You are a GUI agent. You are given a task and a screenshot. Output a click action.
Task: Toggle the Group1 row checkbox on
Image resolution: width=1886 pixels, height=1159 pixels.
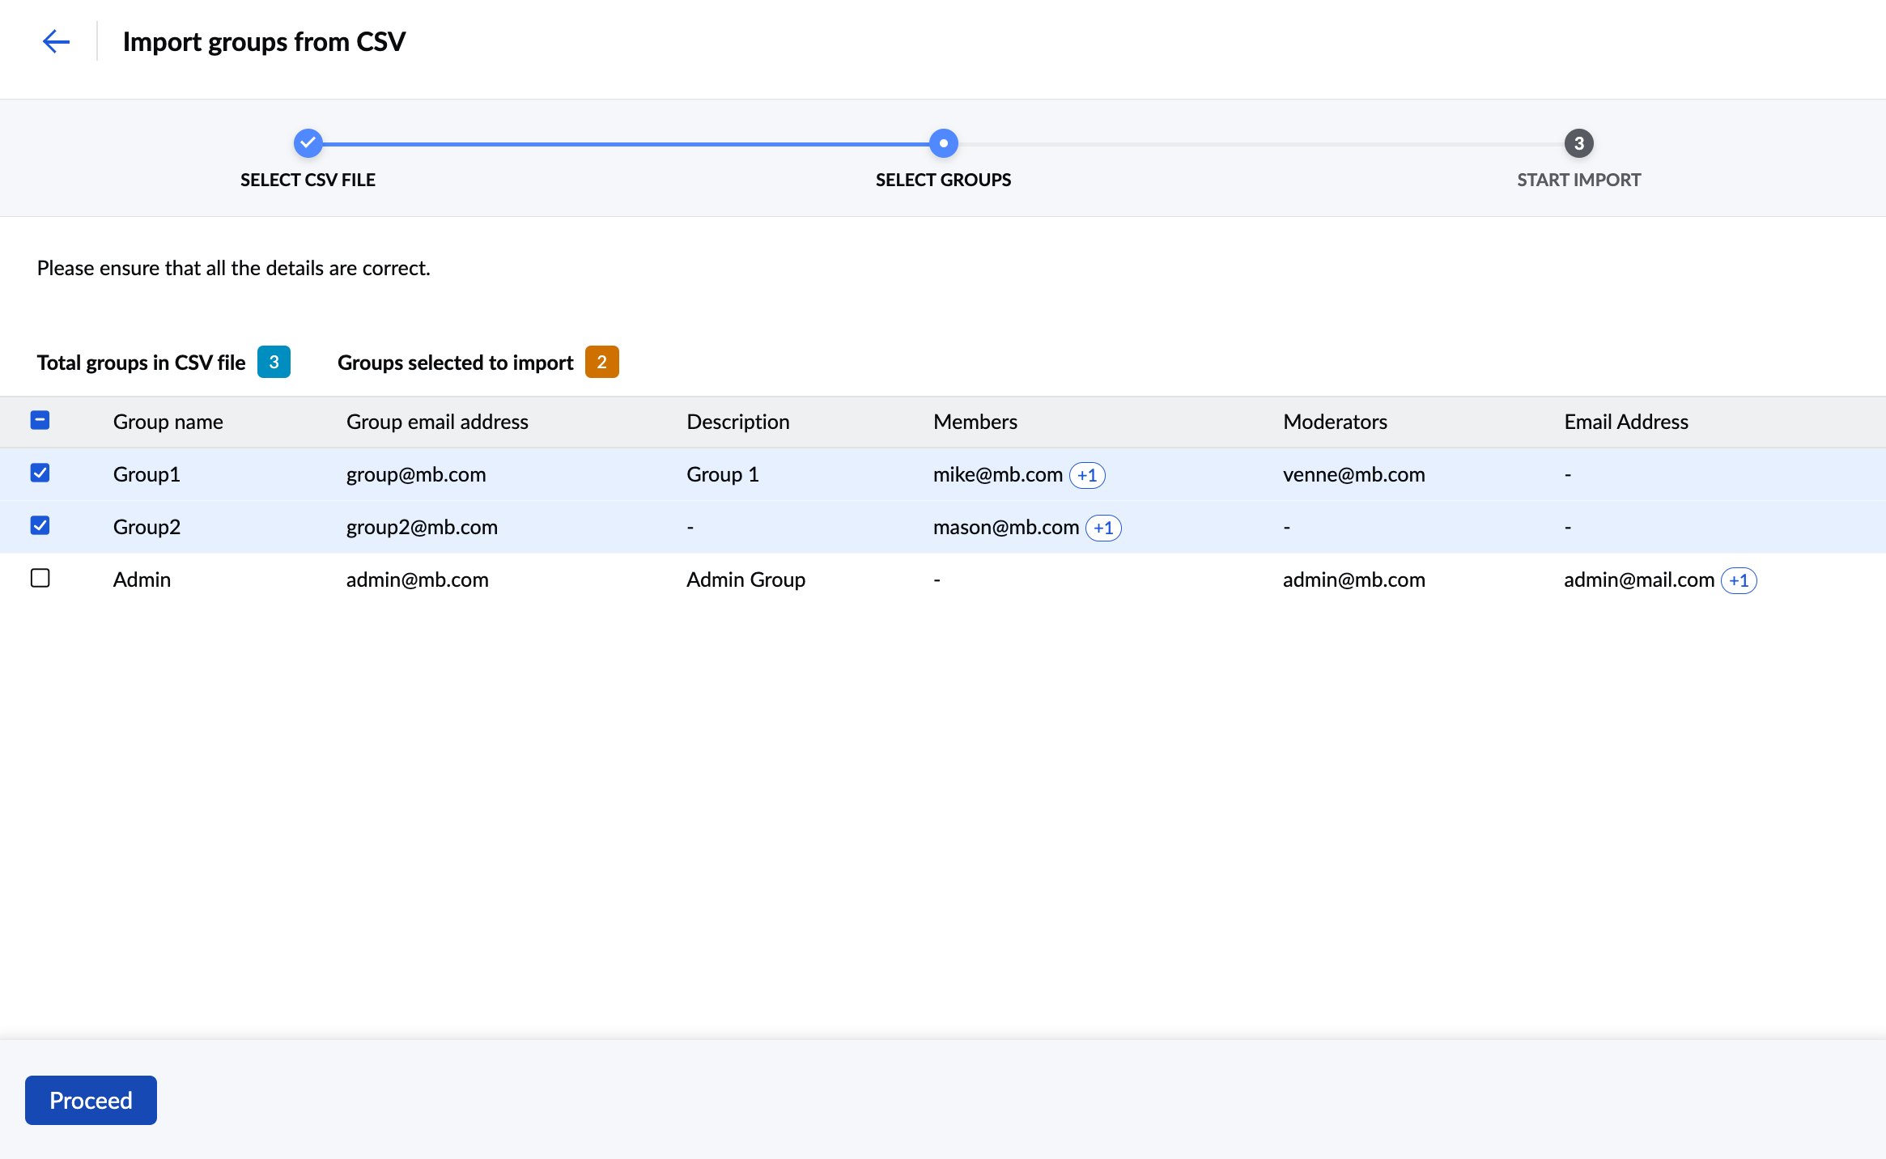click(x=39, y=473)
